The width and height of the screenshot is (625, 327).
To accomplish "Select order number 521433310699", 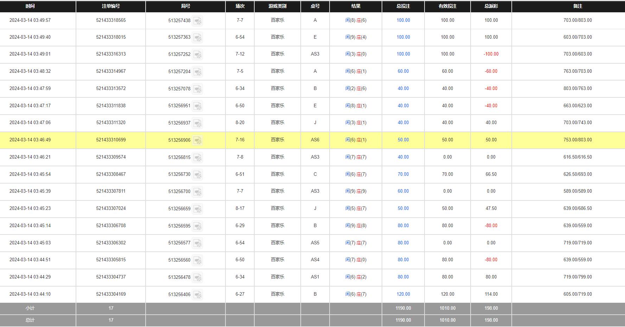I will coord(111,140).
